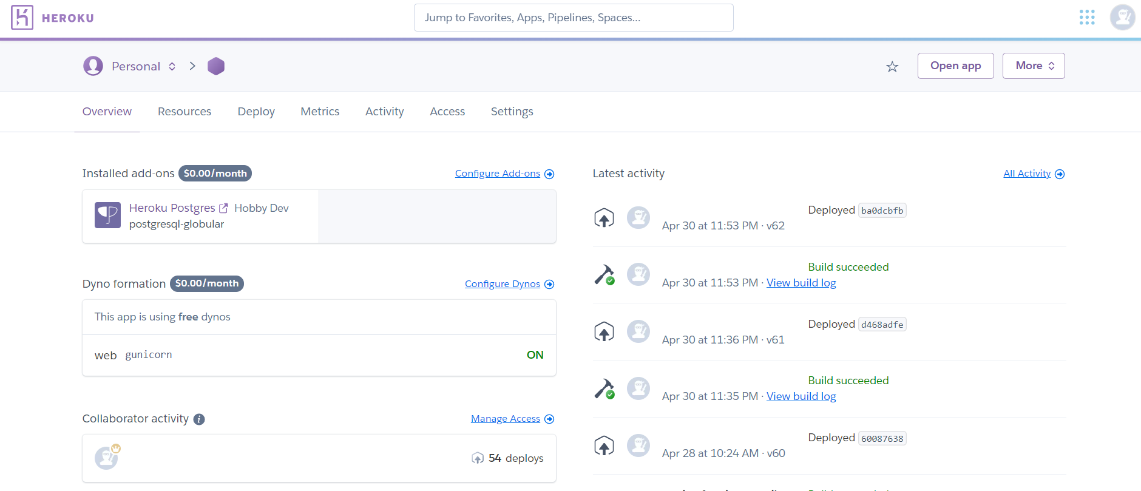Open Heroku Postgres external link icon
The height and width of the screenshot is (491, 1141).
pos(223,208)
